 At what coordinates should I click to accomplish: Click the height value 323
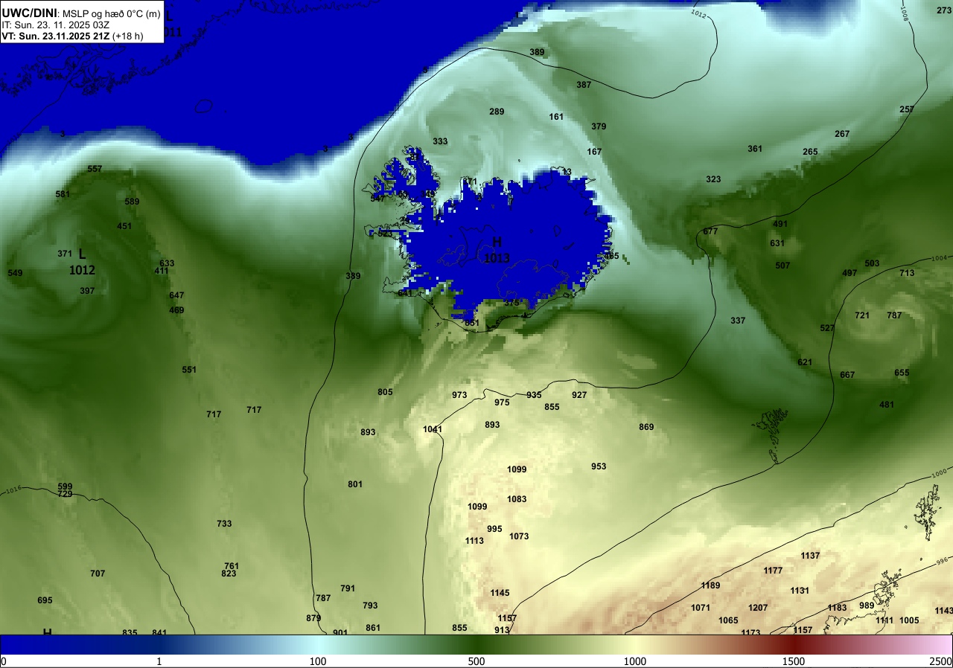(713, 179)
